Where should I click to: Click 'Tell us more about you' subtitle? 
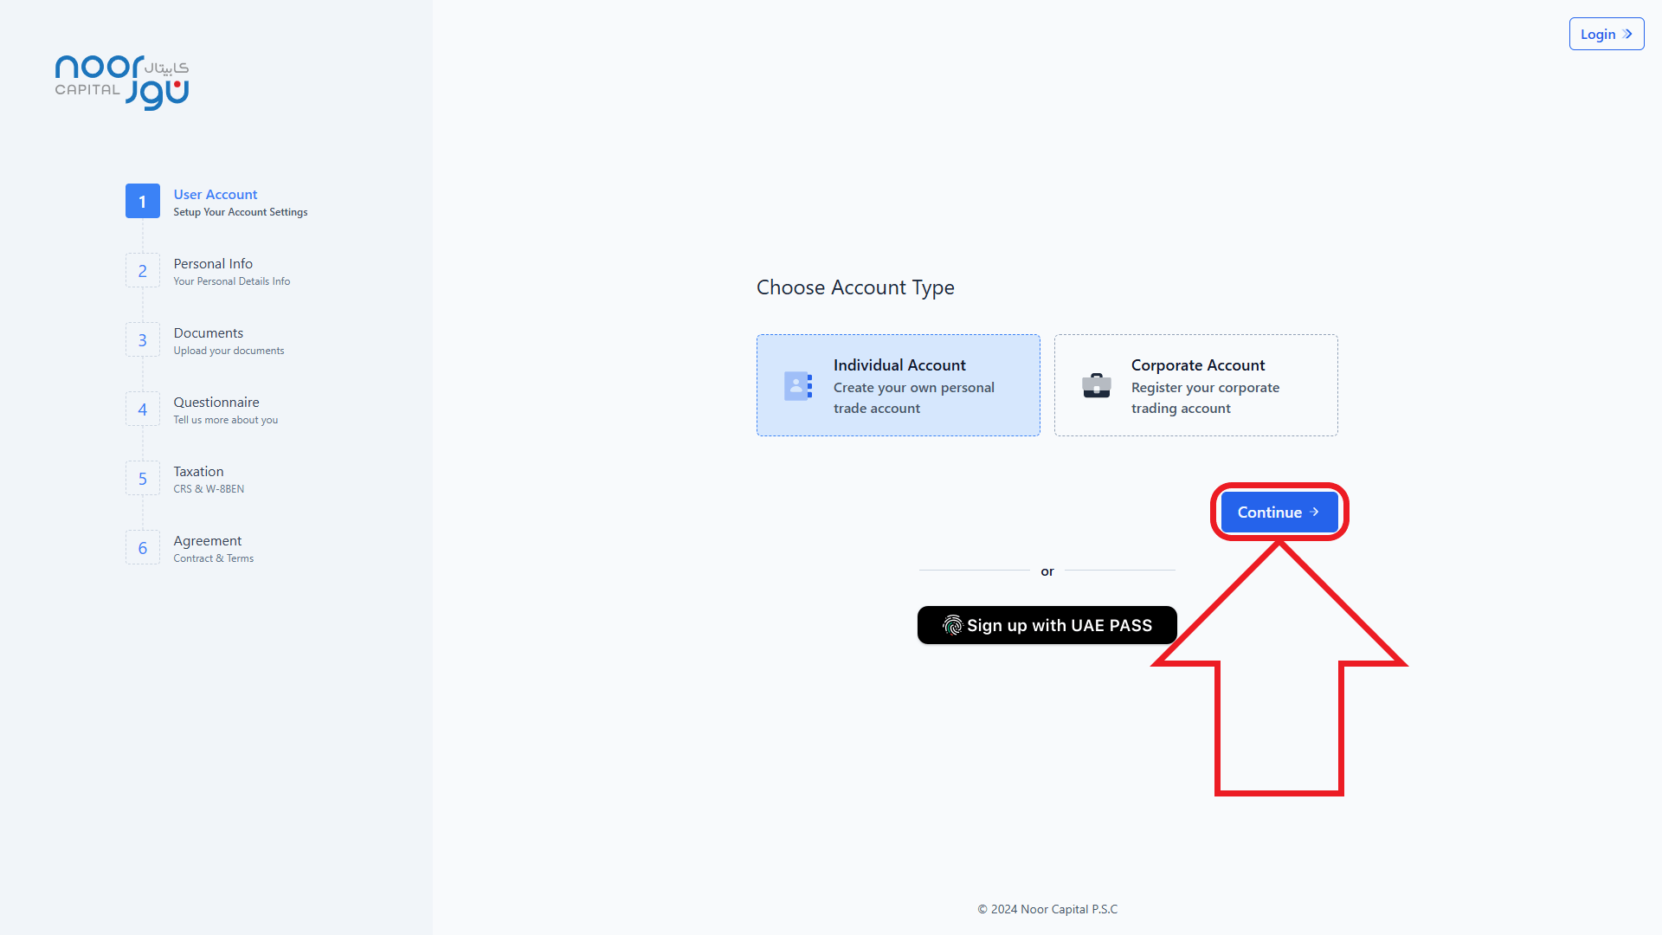[226, 420]
